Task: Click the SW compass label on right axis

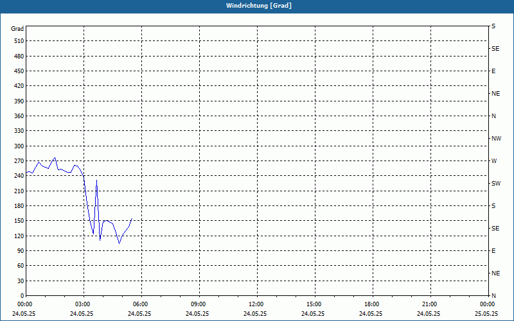Action: click(496, 184)
